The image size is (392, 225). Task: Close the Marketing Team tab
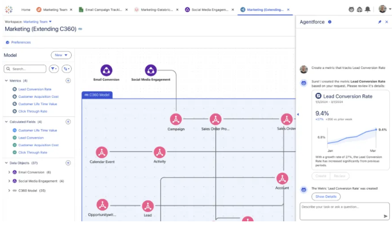71,9
